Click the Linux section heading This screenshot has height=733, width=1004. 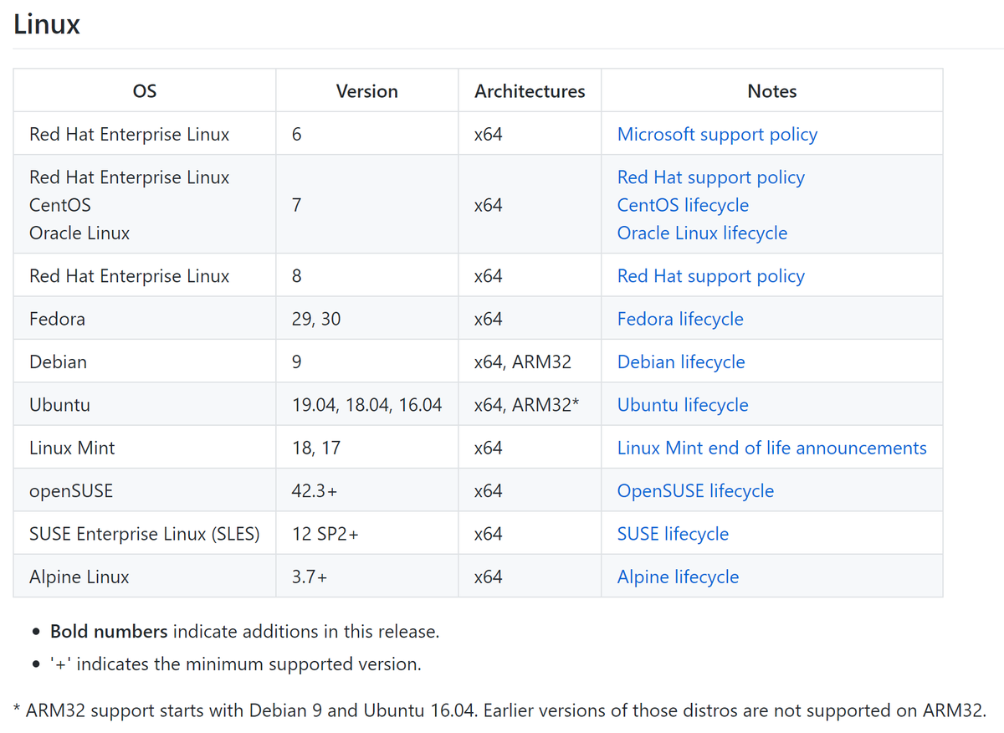pos(47,24)
